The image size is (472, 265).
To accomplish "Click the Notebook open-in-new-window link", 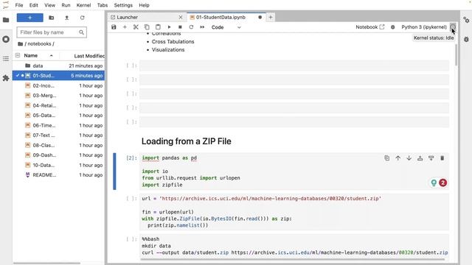I will [370, 27].
